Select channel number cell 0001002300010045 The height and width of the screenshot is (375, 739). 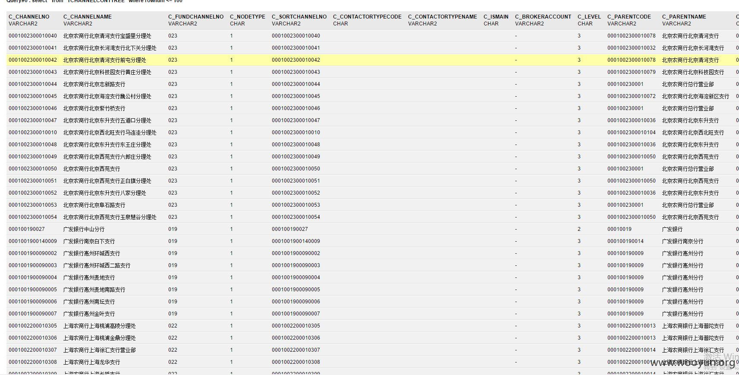tap(33, 96)
